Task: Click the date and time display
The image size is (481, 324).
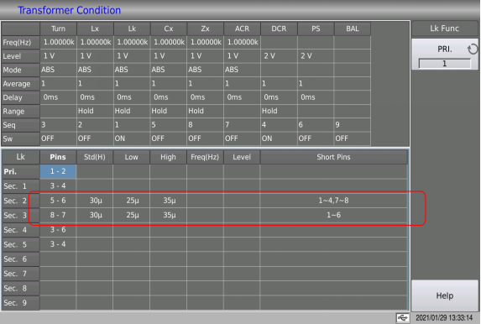Action: pos(444,318)
